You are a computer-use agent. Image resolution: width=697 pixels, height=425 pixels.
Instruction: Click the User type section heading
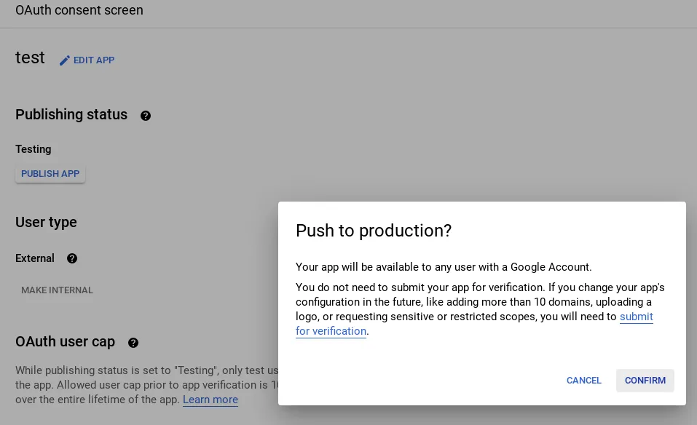pos(46,222)
